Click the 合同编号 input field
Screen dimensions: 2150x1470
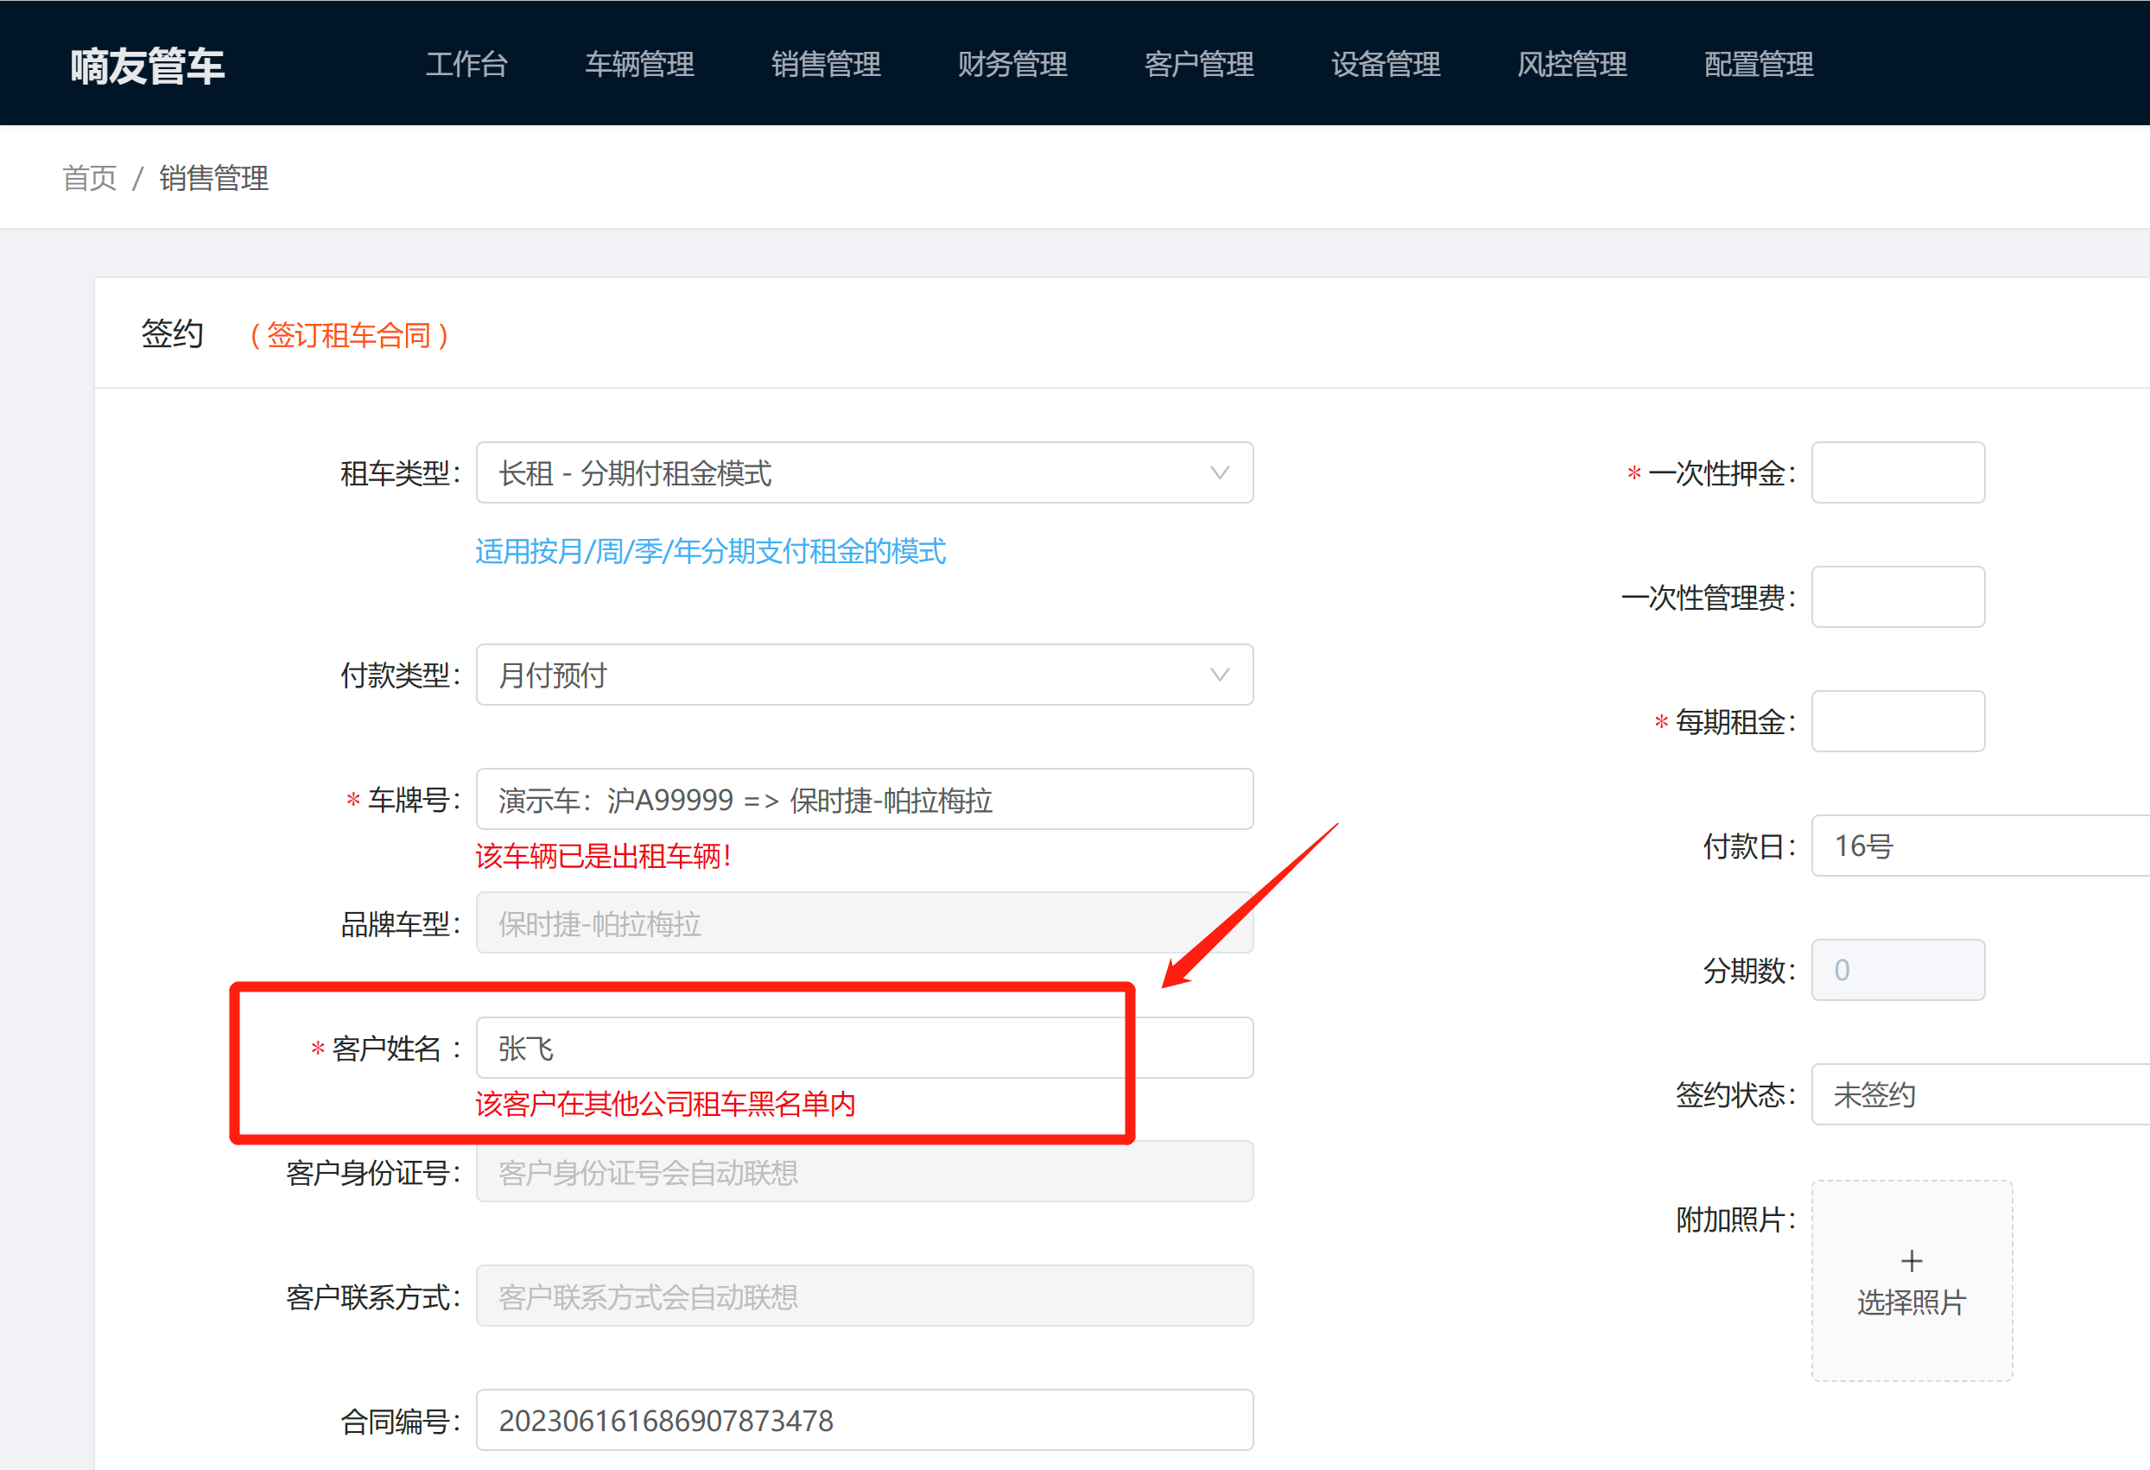tap(864, 1420)
